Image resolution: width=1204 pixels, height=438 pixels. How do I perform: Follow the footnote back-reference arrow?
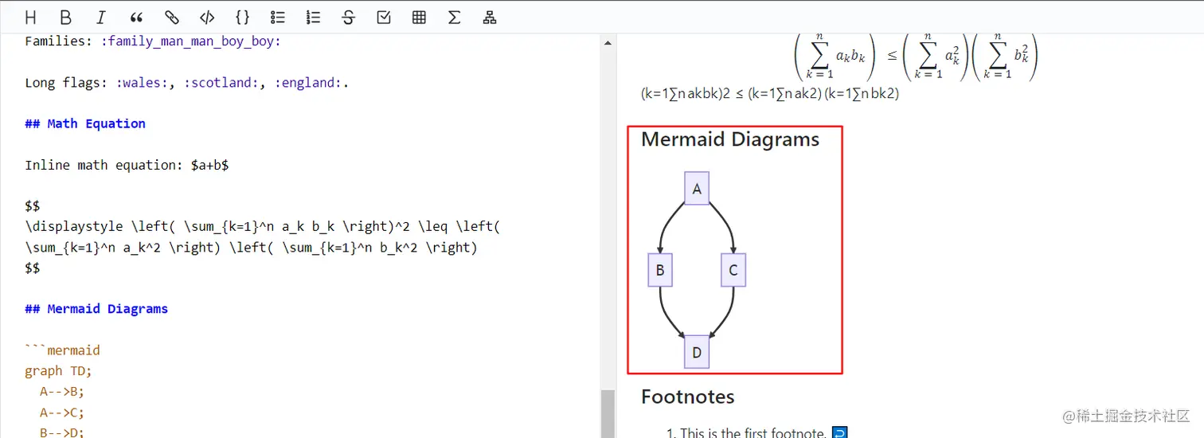[x=839, y=432]
